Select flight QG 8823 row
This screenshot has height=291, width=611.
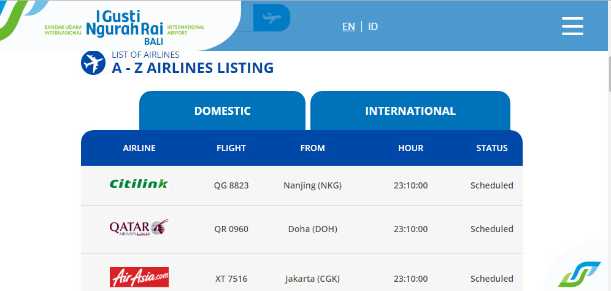[x=231, y=185]
